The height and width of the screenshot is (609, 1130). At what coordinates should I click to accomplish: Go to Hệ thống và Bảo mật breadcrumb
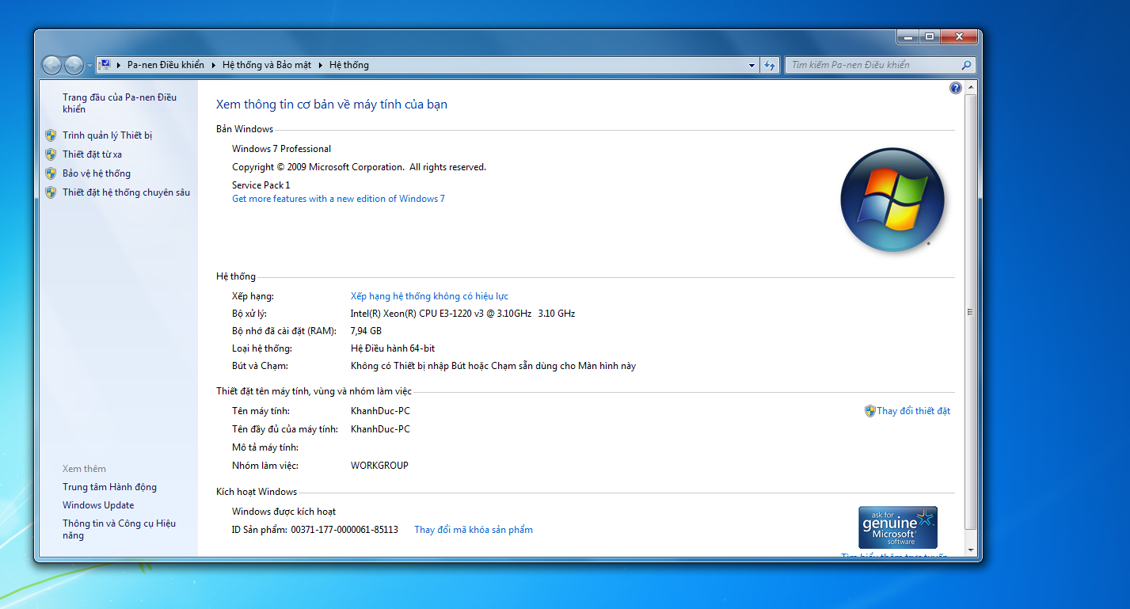click(x=267, y=65)
